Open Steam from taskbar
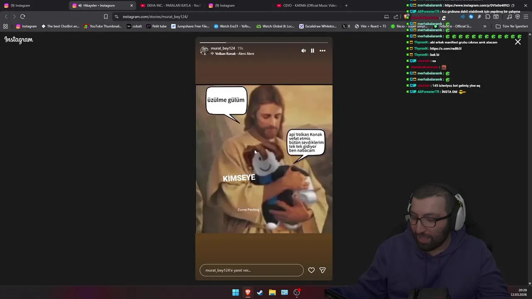The height and width of the screenshot is (299, 532). pos(260,292)
